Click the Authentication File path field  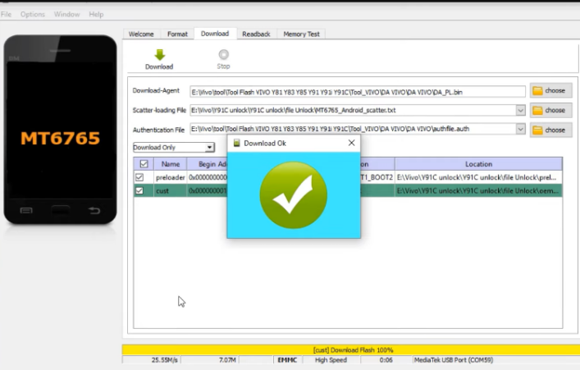pyautogui.click(x=353, y=129)
